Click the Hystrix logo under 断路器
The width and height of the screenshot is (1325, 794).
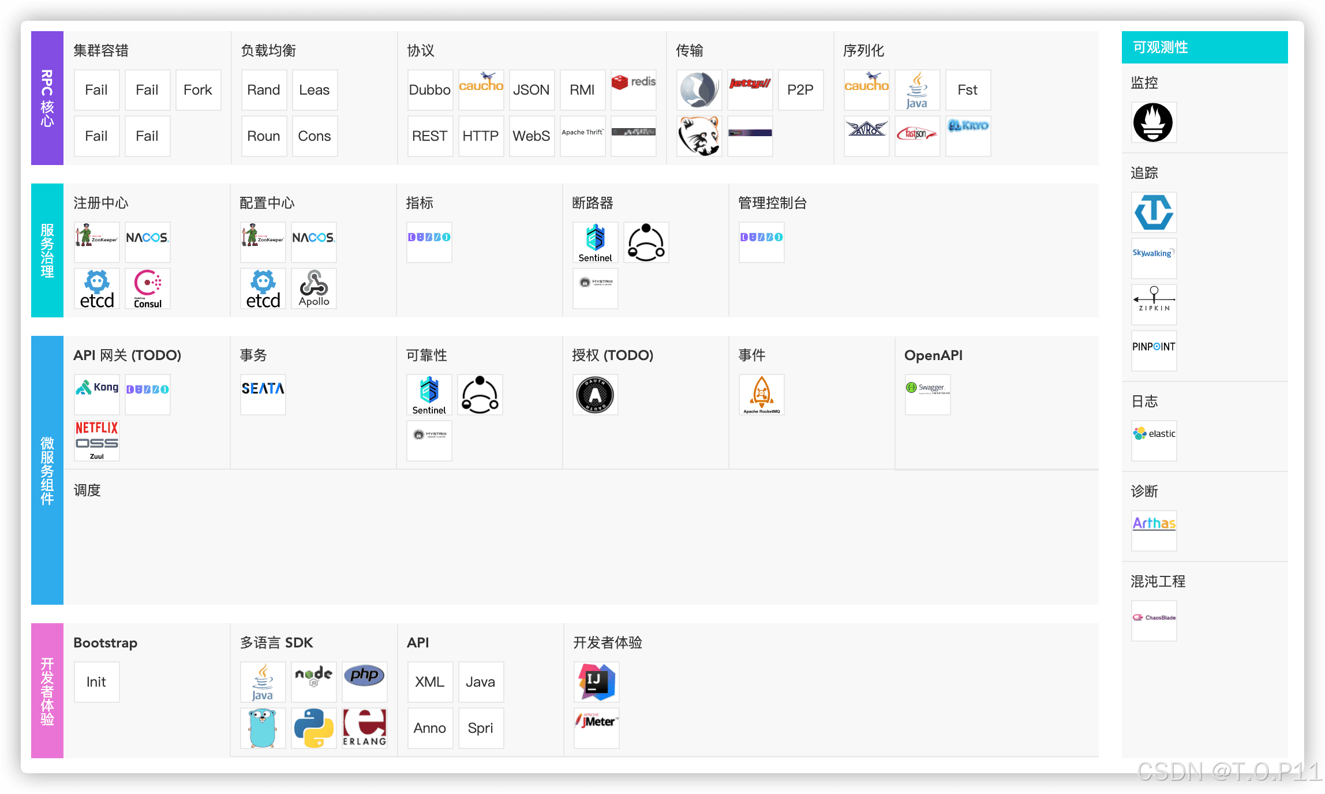pyautogui.click(x=595, y=289)
